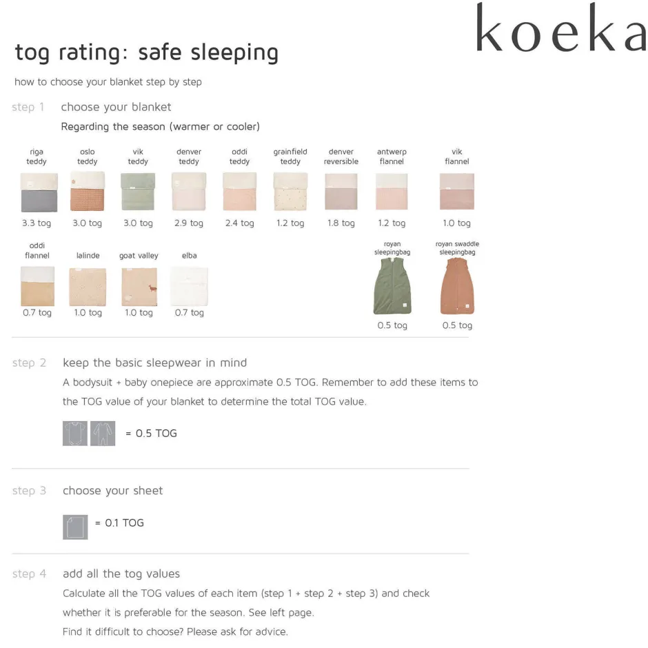Click the koeka brand logo
648x648 pixels.
pyautogui.click(x=560, y=28)
